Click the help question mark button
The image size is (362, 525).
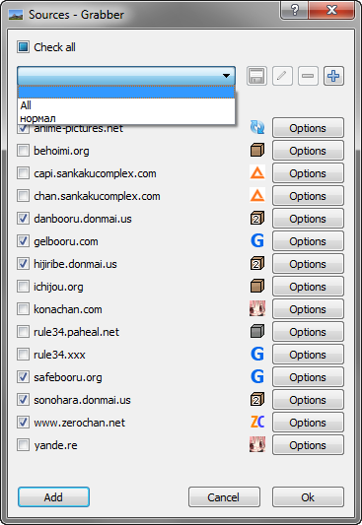[x=295, y=10]
